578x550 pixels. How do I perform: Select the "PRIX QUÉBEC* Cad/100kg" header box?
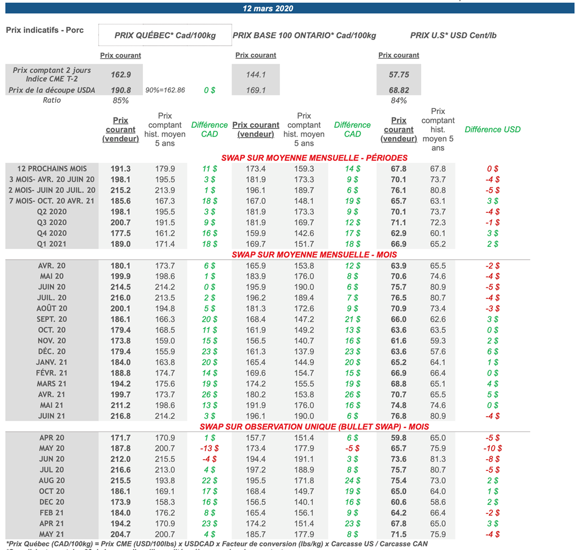165,35
